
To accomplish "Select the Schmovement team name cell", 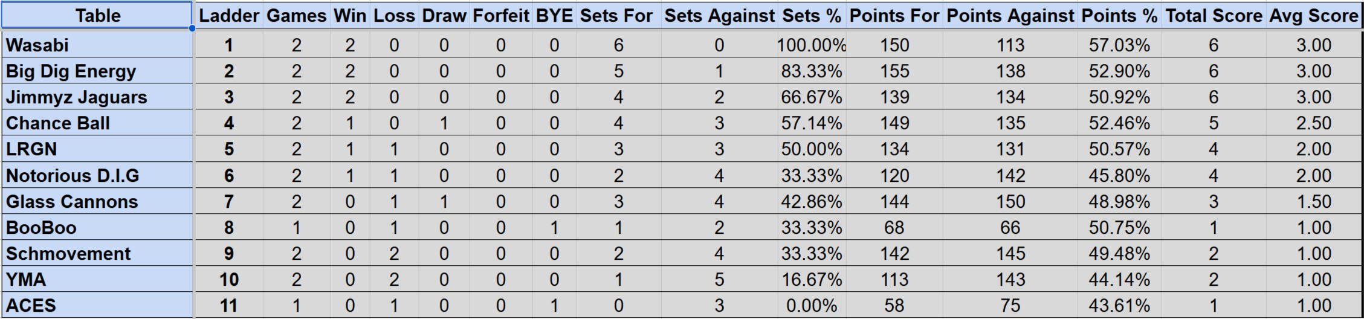I will pyautogui.click(x=97, y=253).
